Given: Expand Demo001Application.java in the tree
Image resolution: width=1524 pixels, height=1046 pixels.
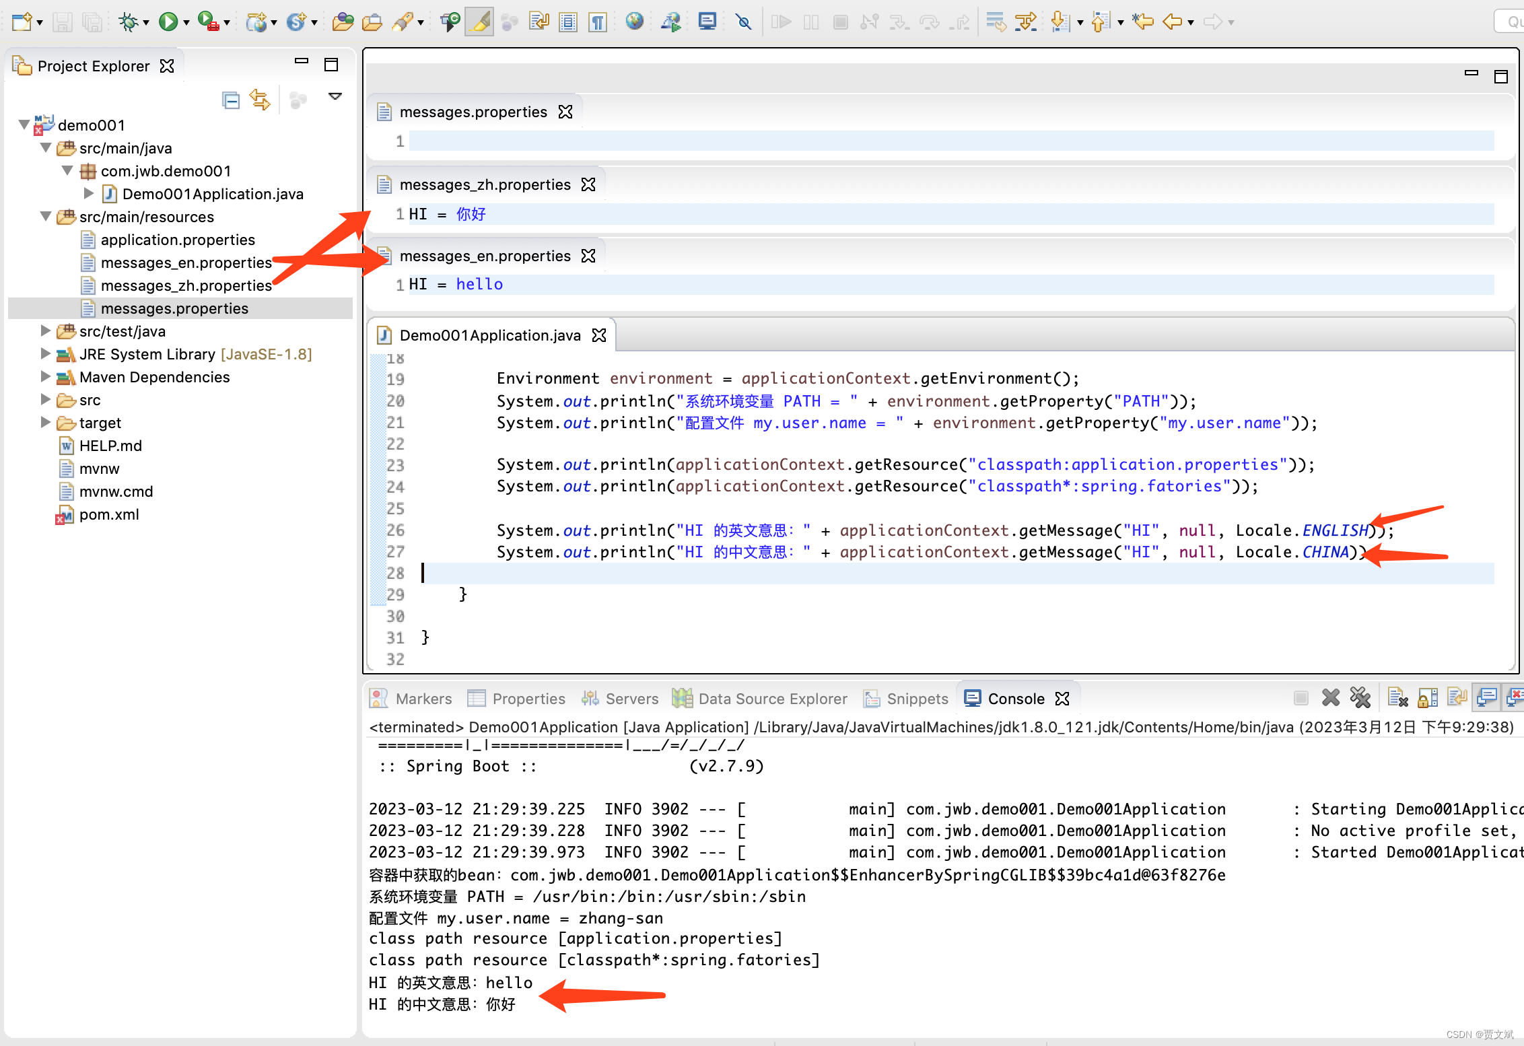Looking at the screenshot, I should (x=89, y=193).
